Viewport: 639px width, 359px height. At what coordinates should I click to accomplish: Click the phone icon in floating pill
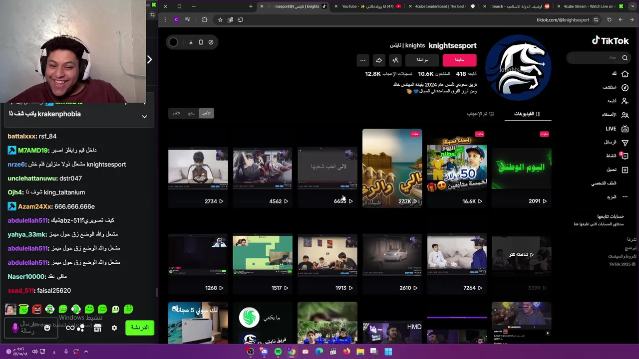pos(201,42)
